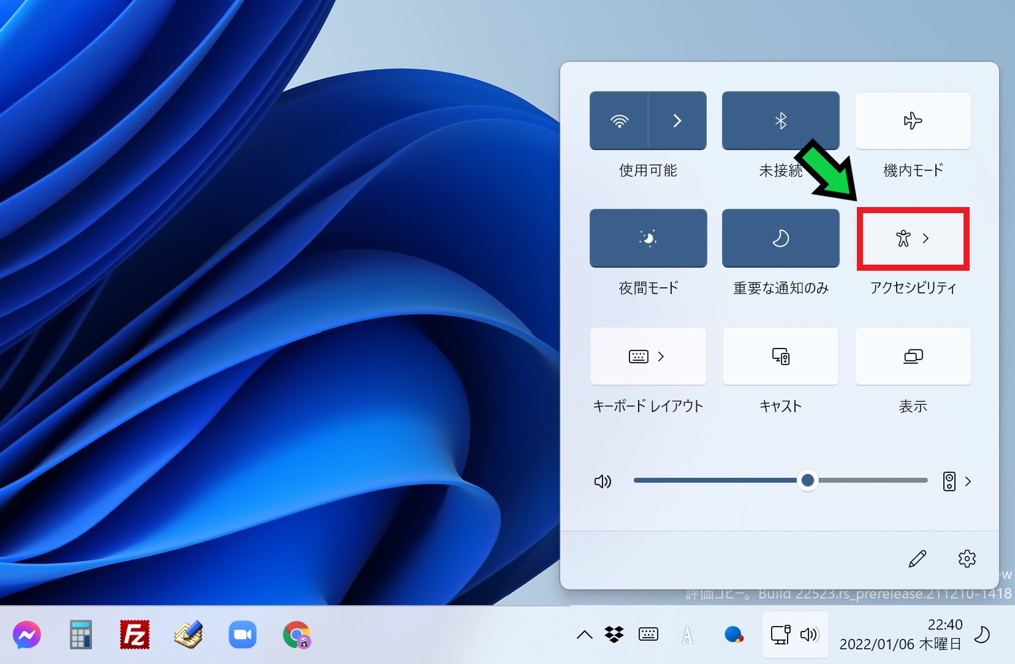This screenshot has width=1015, height=664.
Task: Open Messenger from the taskbar
Action: (x=27, y=635)
